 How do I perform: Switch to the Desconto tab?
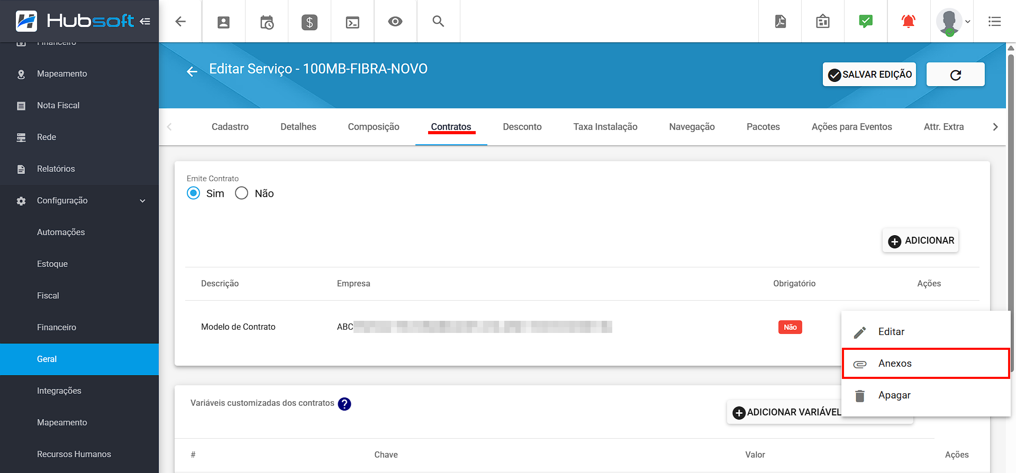[522, 127]
